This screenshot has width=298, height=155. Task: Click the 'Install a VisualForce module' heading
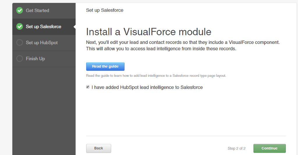[x=149, y=32]
